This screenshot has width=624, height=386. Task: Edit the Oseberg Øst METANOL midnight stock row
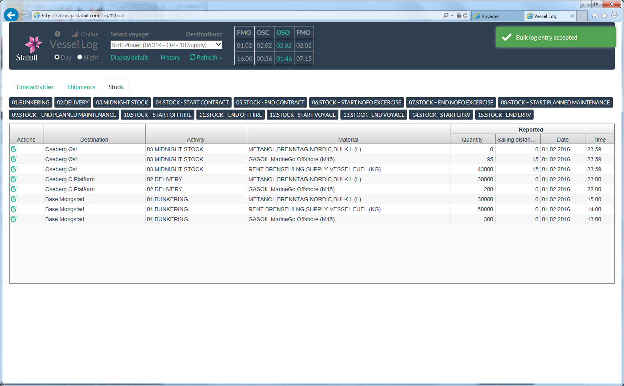(x=14, y=149)
